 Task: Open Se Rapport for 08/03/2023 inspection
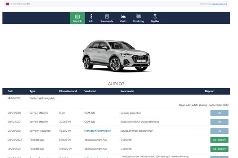click(x=219, y=140)
